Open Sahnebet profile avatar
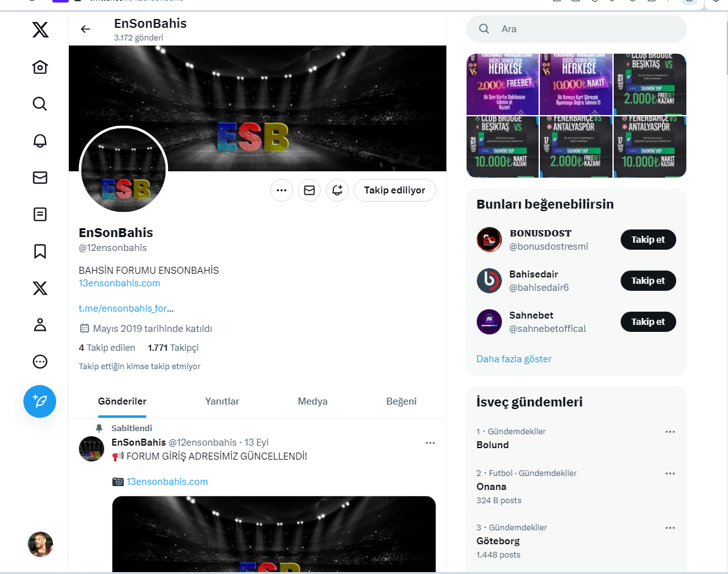This screenshot has height=574, width=728. tap(489, 322)
